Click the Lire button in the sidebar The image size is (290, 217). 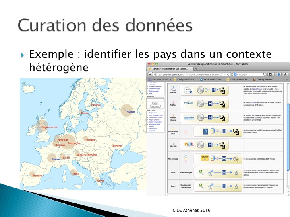155,103
